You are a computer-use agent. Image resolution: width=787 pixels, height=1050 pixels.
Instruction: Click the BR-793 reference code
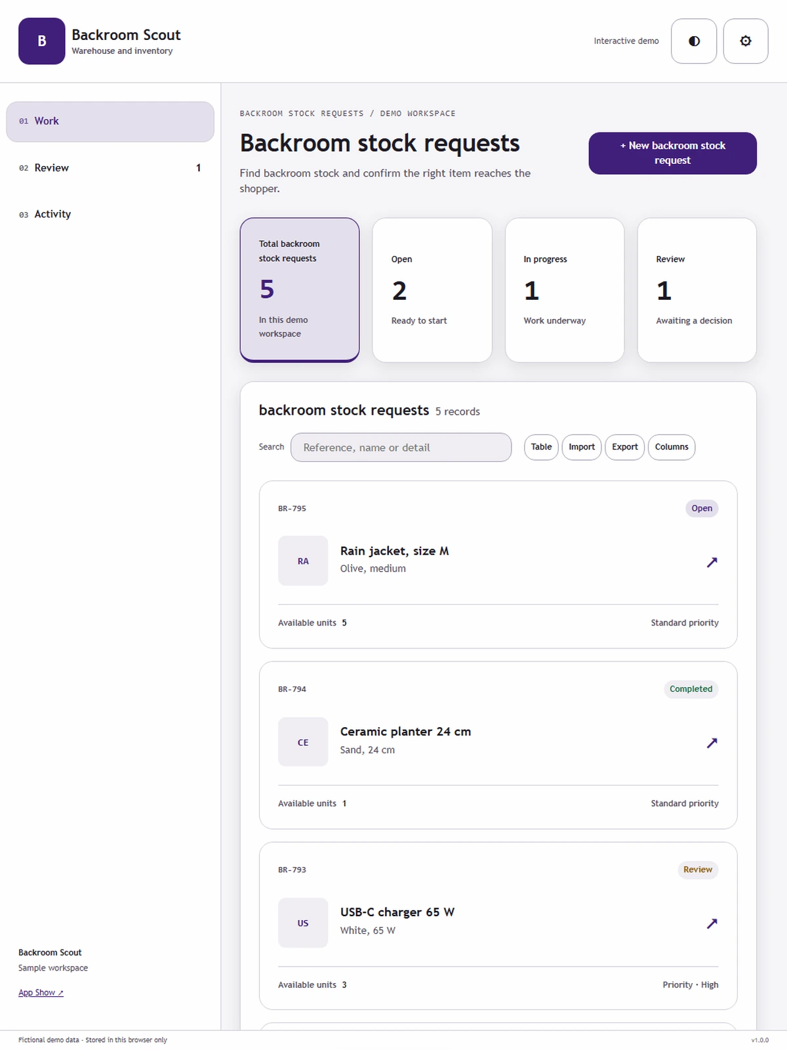click(292, 870)
